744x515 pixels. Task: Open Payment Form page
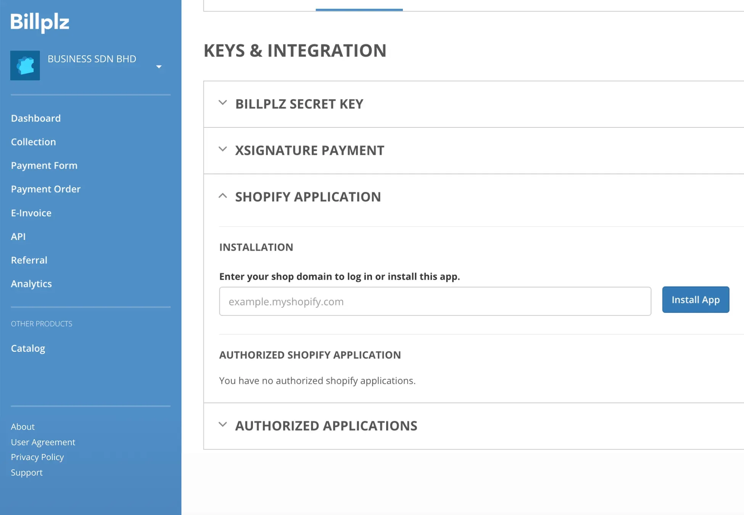(x=44, y=166)
